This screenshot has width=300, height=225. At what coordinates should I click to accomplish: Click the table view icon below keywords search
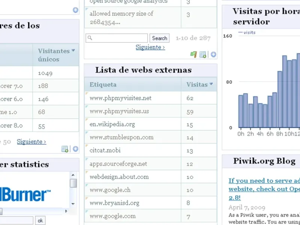203,54
